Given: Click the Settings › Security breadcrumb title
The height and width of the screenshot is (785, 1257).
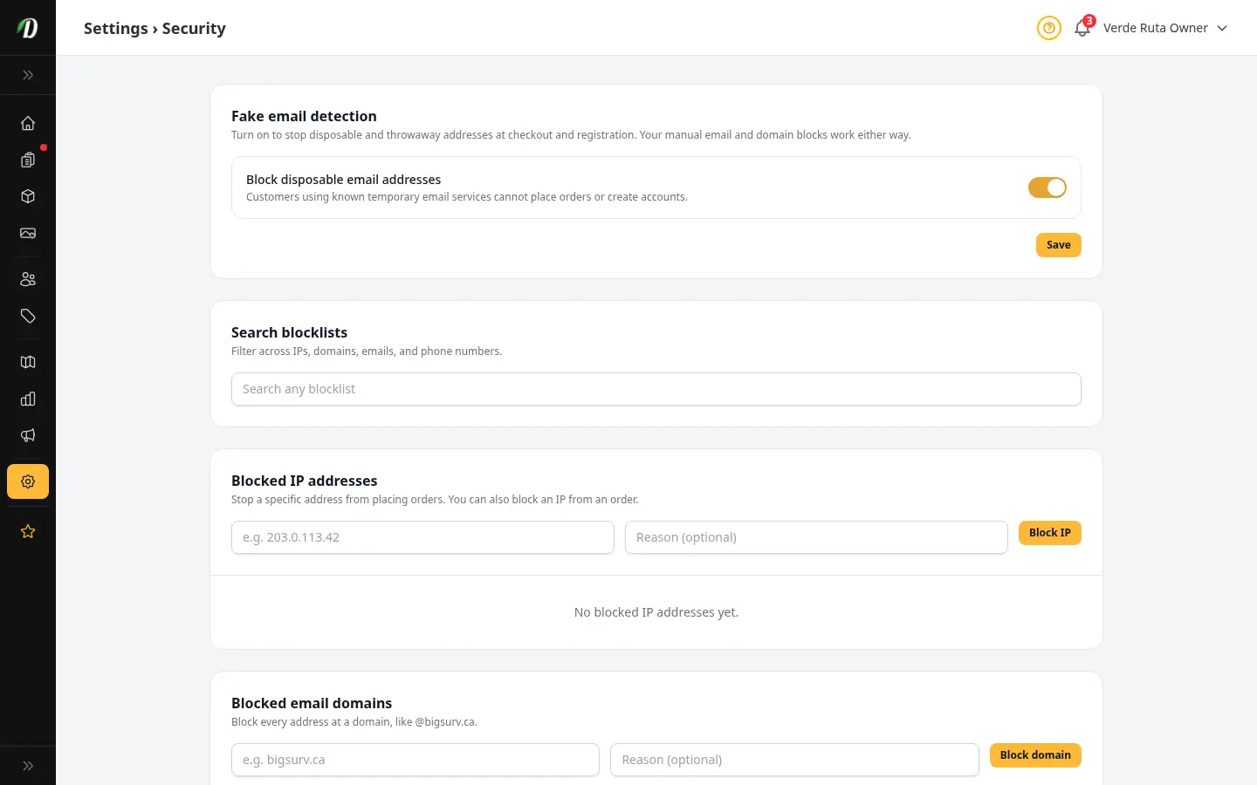Looking at the screenshot, I should point(155,28).
